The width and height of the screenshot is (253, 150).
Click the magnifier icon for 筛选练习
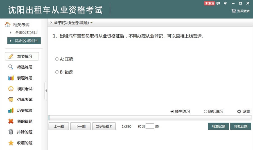[11, 67]
